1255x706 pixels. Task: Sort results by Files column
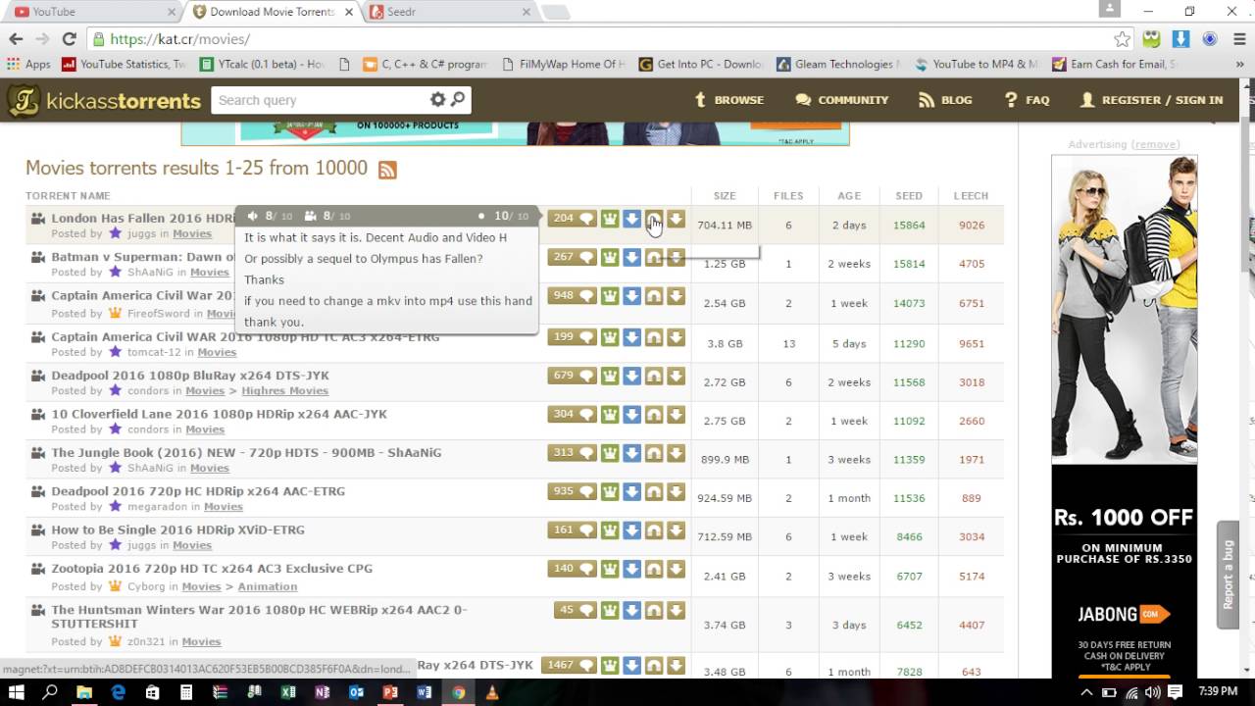[788, 196]
